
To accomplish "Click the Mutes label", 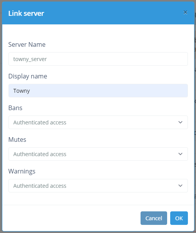I will 17,139.
